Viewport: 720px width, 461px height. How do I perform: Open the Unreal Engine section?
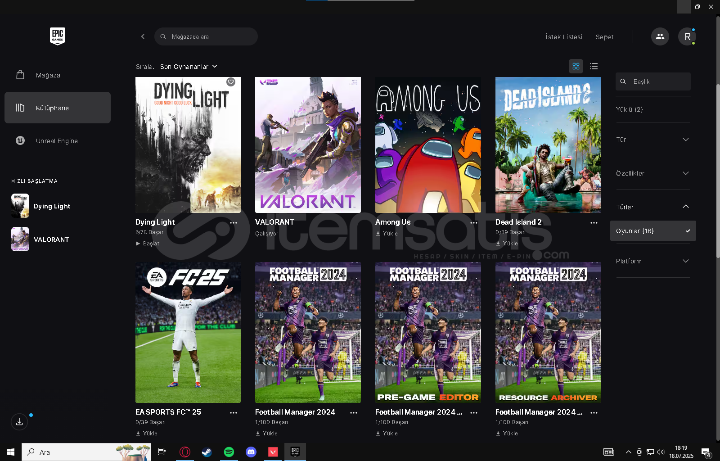pos(58,141)
